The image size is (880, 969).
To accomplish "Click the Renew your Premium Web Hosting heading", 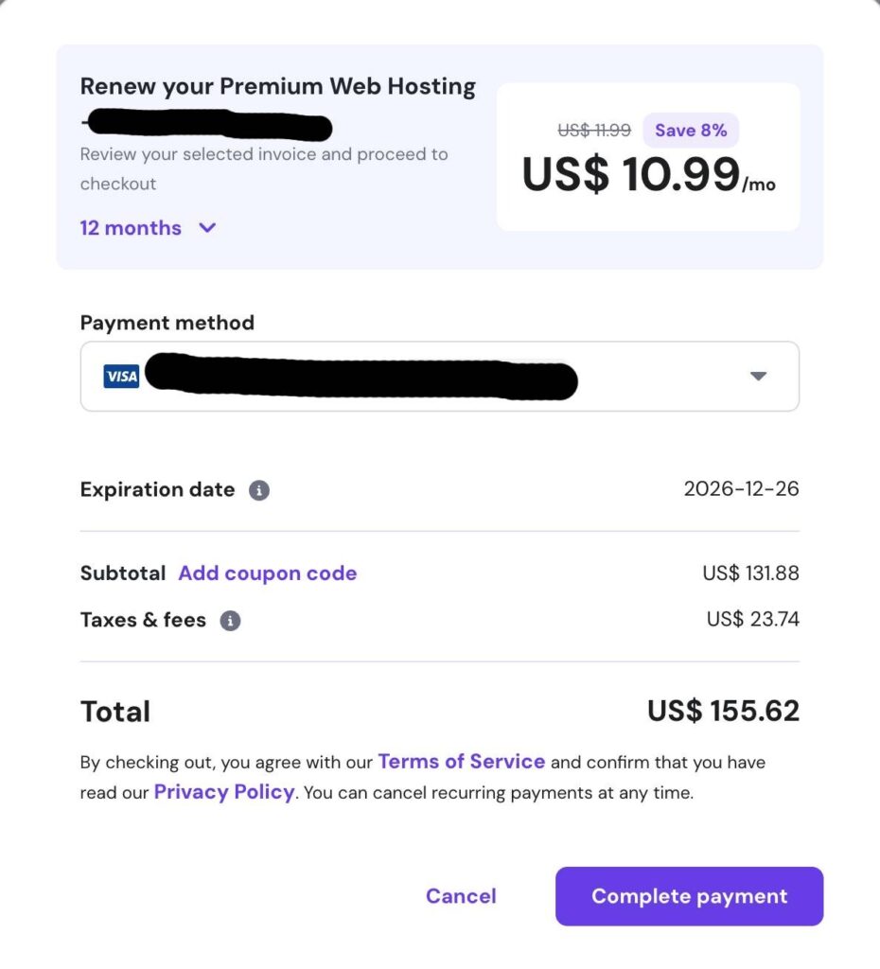I will click(x=277, y=87).
